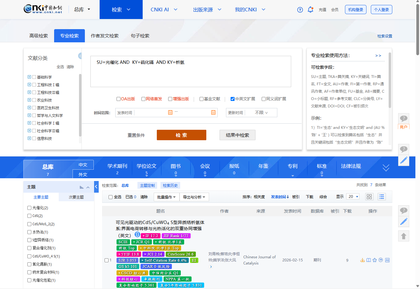Tick the 网络首发 checkbox
Viewport: 420px width, 289px height.
[x=143, y=99]
